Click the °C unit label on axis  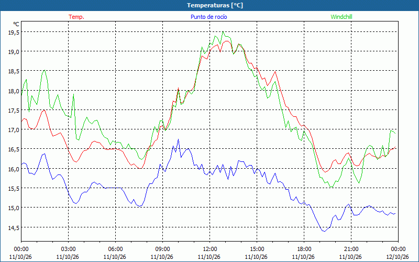(16, 24)
